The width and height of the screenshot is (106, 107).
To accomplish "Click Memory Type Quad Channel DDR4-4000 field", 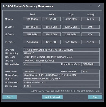I will (x=61, y=75).
